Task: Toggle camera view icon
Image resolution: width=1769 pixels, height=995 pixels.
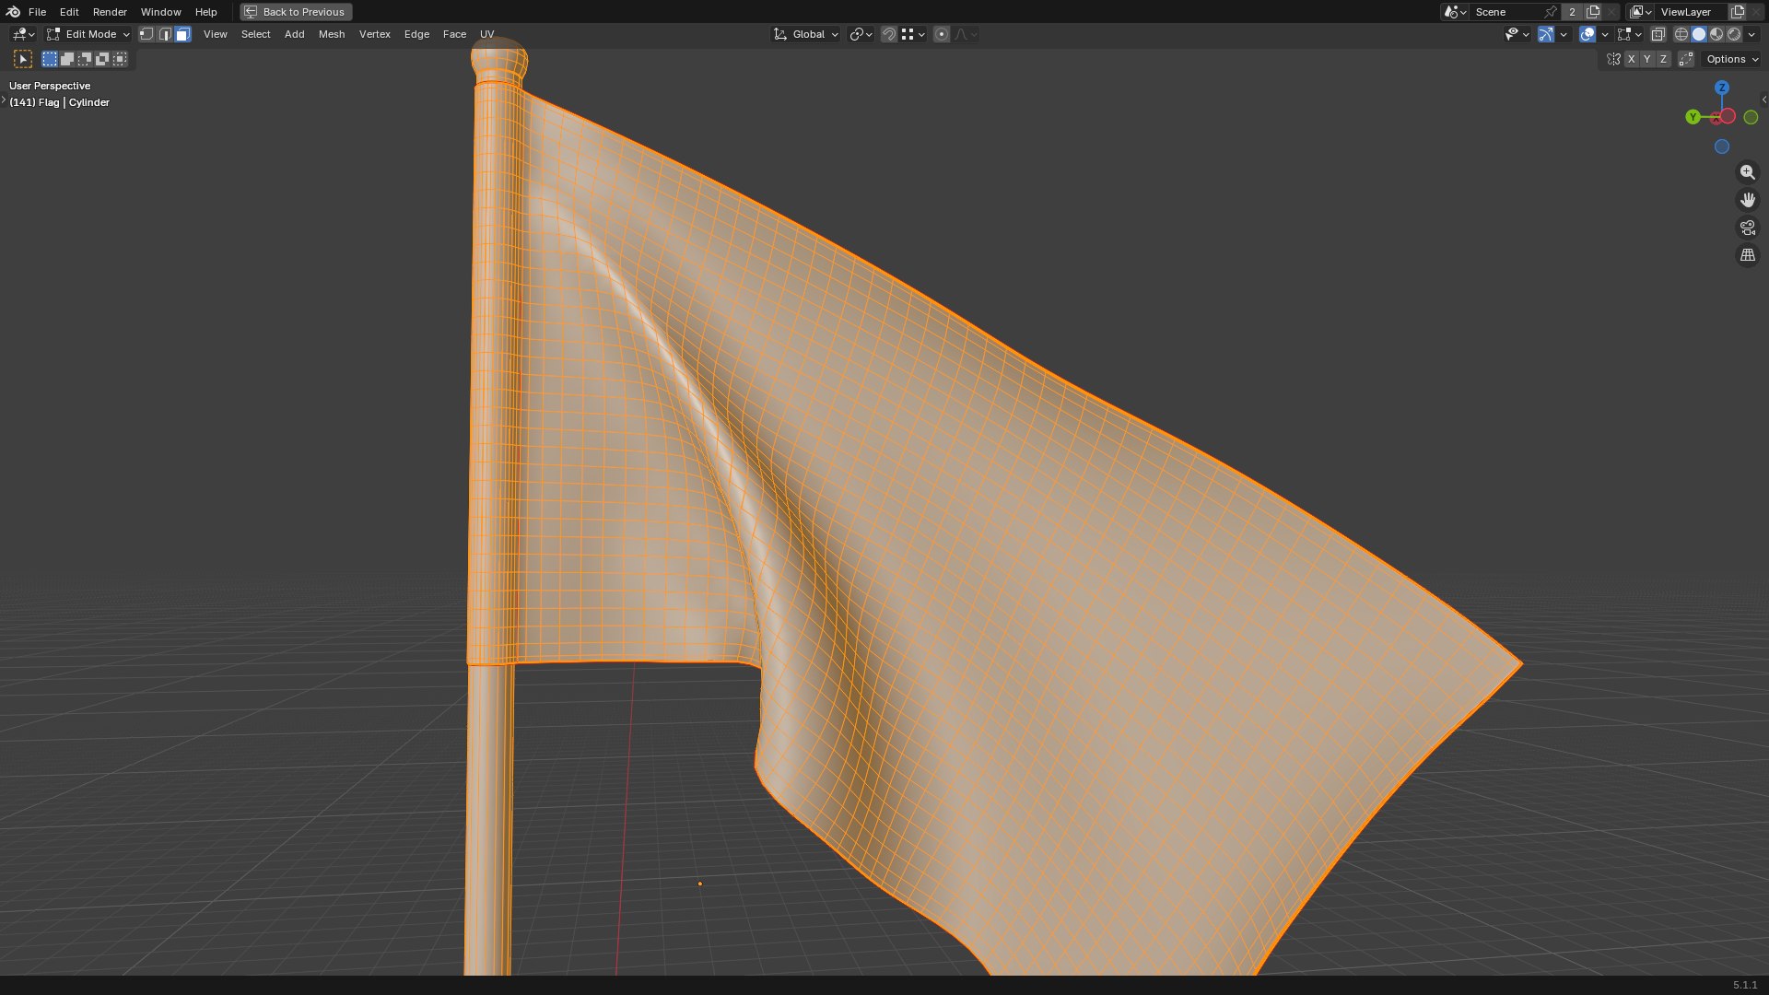Action: [1747, 228]
